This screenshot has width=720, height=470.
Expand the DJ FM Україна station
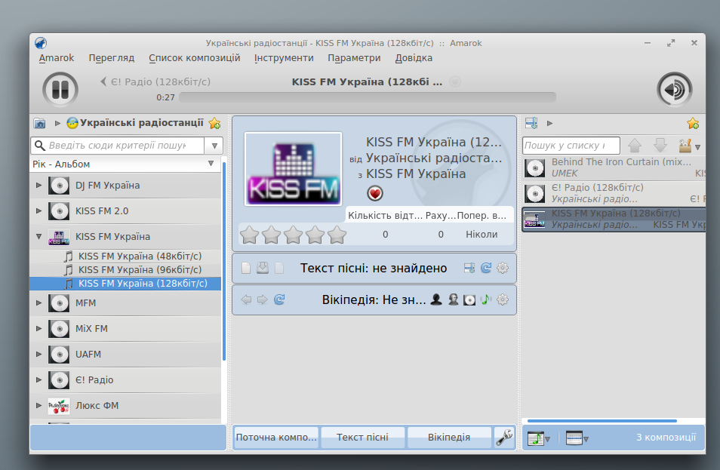pyautogui.click(x=39, y=186)
